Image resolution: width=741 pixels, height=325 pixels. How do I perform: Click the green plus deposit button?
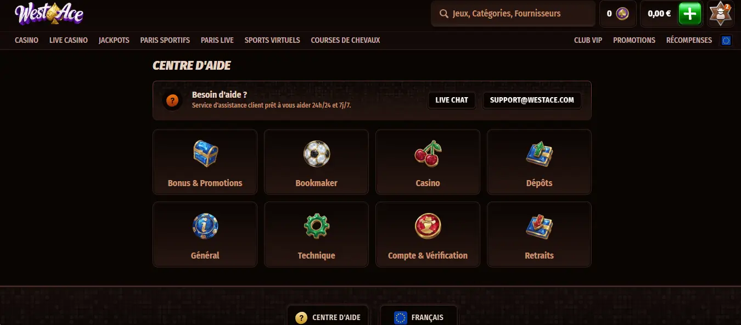[690, 14]
